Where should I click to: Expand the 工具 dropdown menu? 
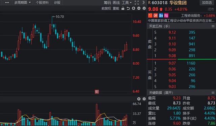point(127,3)
